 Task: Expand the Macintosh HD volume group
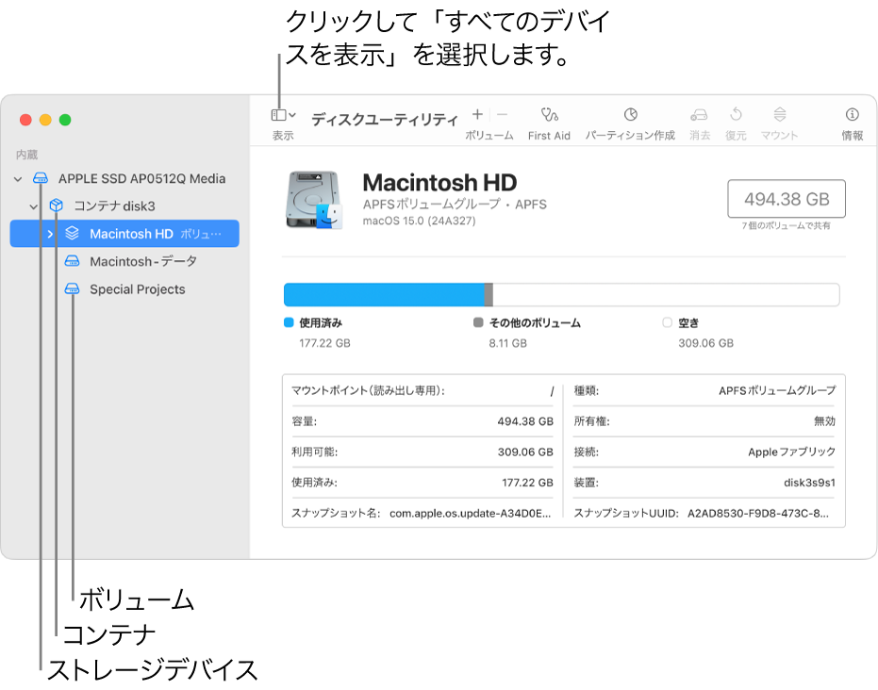(50, 234)
